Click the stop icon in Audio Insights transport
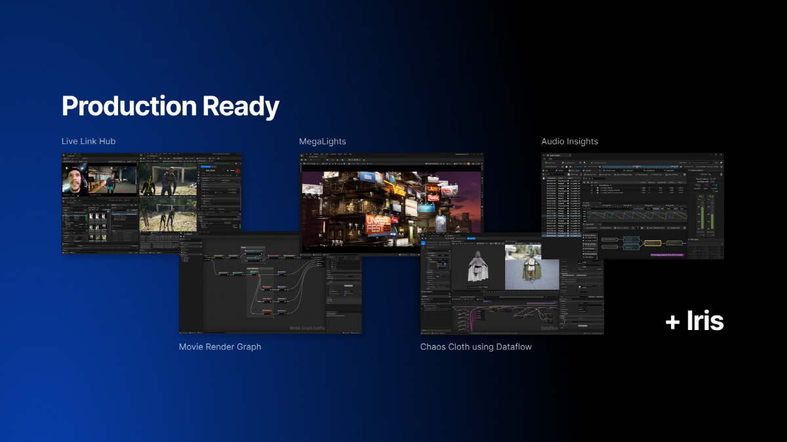Screen dimensions: 787x442 pos(567,167)
